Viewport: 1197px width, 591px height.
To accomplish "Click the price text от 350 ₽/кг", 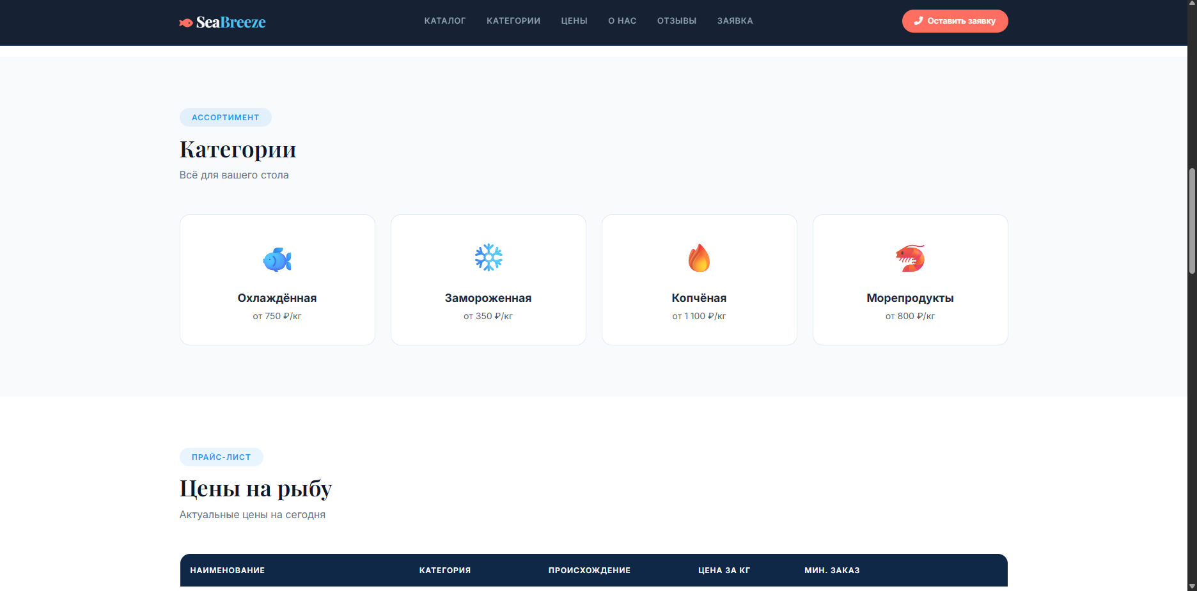I will [488, 316].
